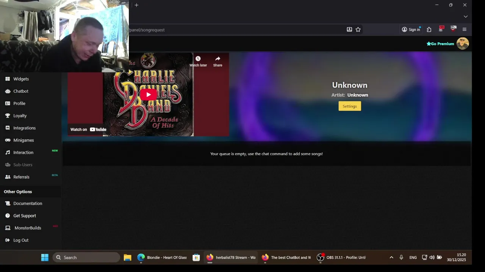
Task: Open File Explorer from taskbar
Action: pos(127,257)
